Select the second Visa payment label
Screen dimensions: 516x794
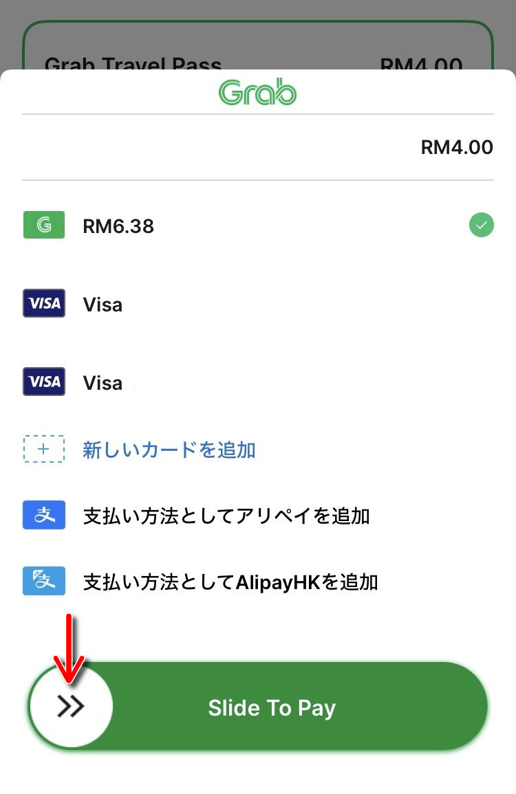coord(103,383)
